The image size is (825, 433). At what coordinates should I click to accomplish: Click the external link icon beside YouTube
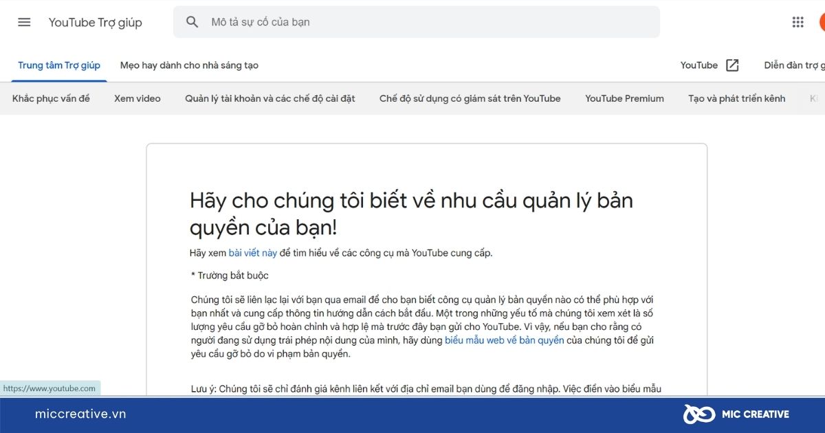click(x=733, y=65)
